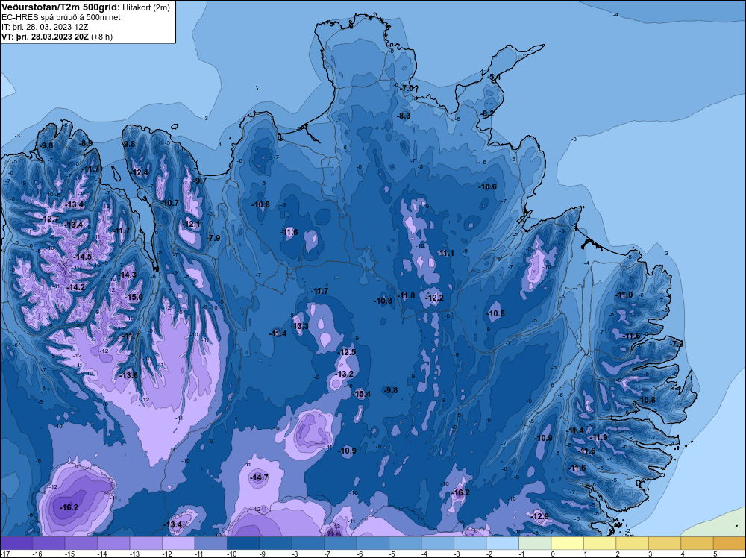746x558 pixels.
Task: Pick the legend swatch between -3 and -2
Action: coord(470,543)
